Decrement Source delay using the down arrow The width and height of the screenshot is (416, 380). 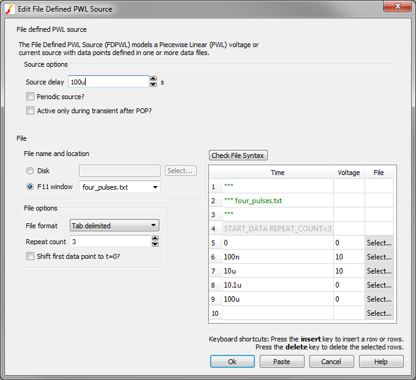153,84
